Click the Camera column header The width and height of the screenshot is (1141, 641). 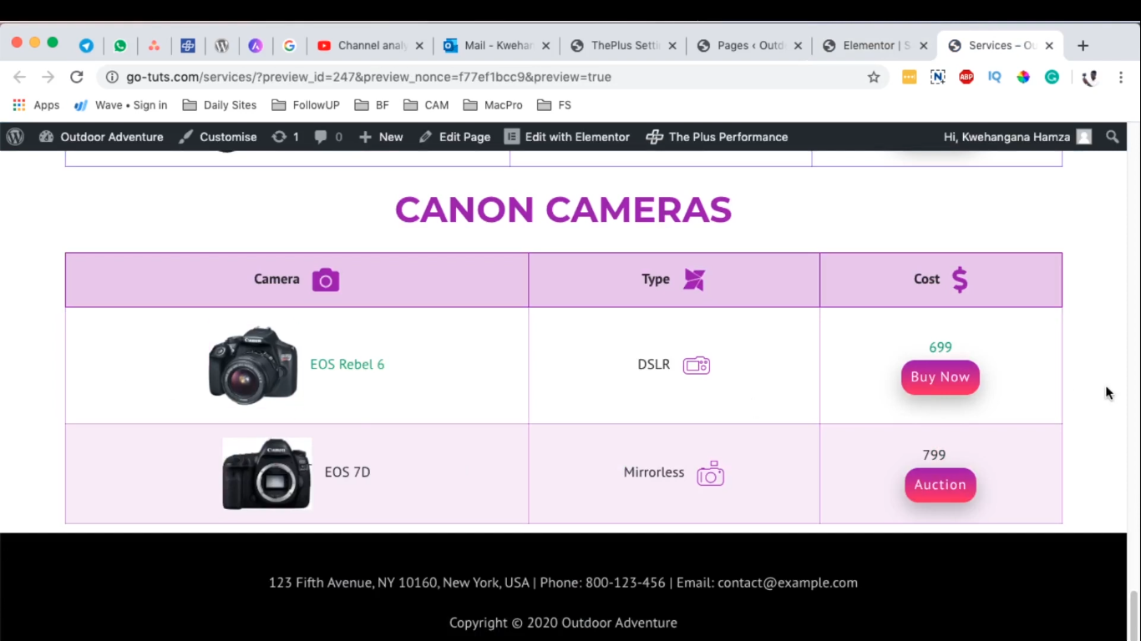[297, 280]
